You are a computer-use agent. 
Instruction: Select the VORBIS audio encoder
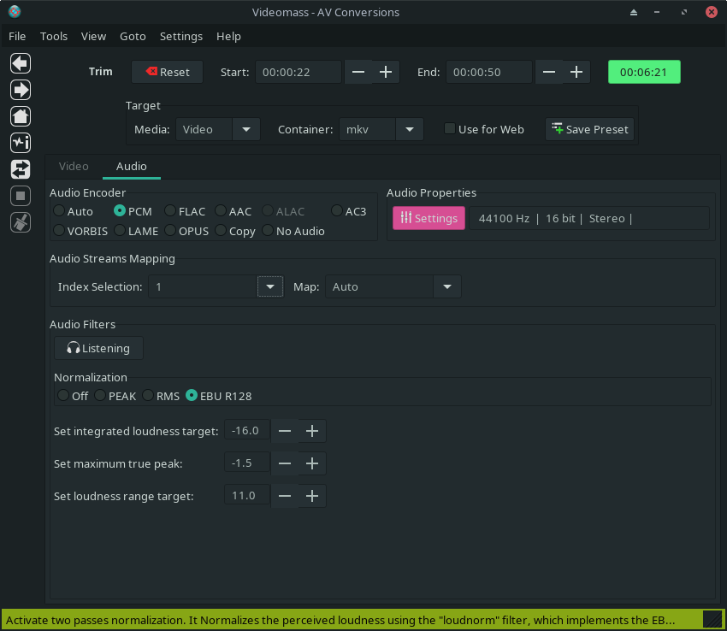tap(80, 231)
